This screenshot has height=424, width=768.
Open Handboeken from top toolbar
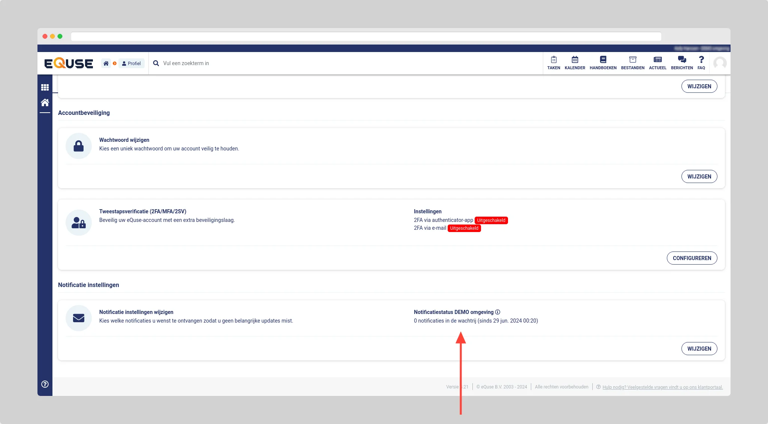603,62
